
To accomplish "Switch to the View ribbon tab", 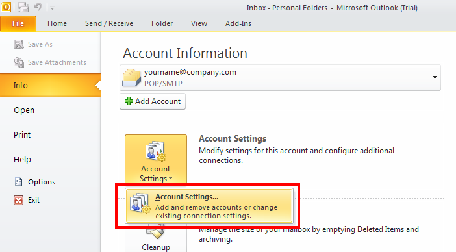I will point(199,23).
